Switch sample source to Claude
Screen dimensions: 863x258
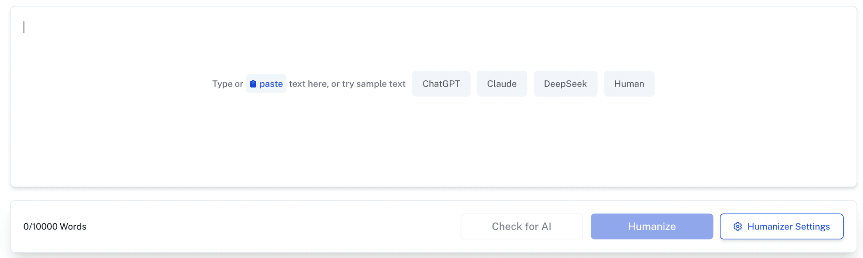502,84
